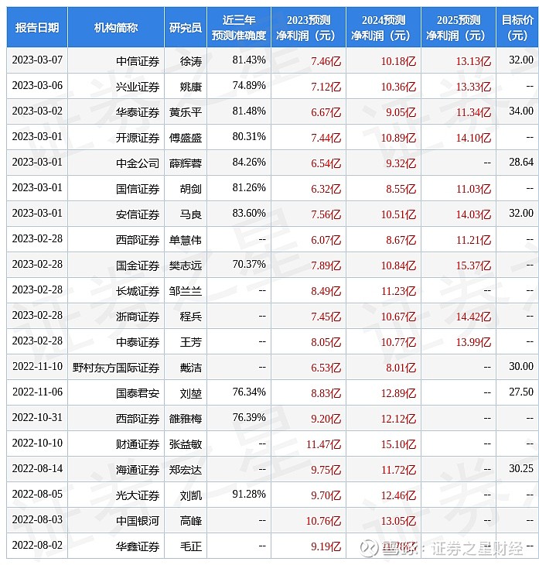Click researcher name 徐涛
Screen dimensions: 539x565
click(191, 61)
